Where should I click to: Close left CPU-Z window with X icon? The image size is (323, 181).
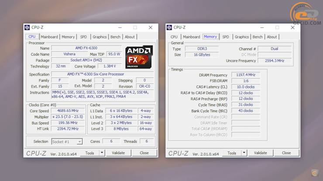[x=151, y=27]
